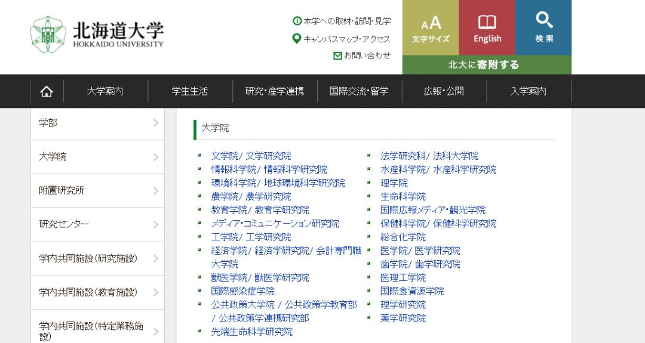The height and width of the screenshot is (343, 645).
Task: Open 情報科学院/情報科学研究院 link
Action: pos(269,169)
